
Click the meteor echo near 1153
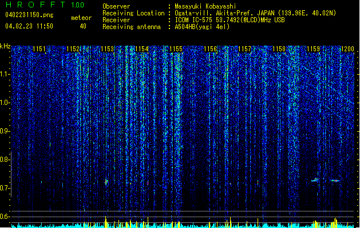pyautogui.click(x=106, y=182)
